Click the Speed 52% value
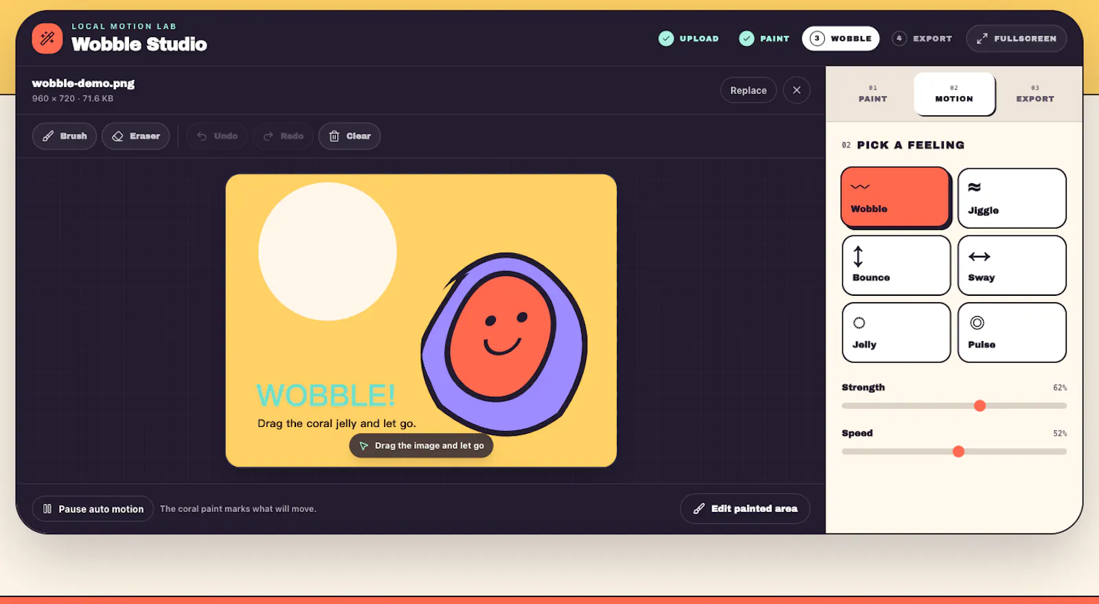The width and height of the screenshot is (1099, 604). pos(1060,434)
